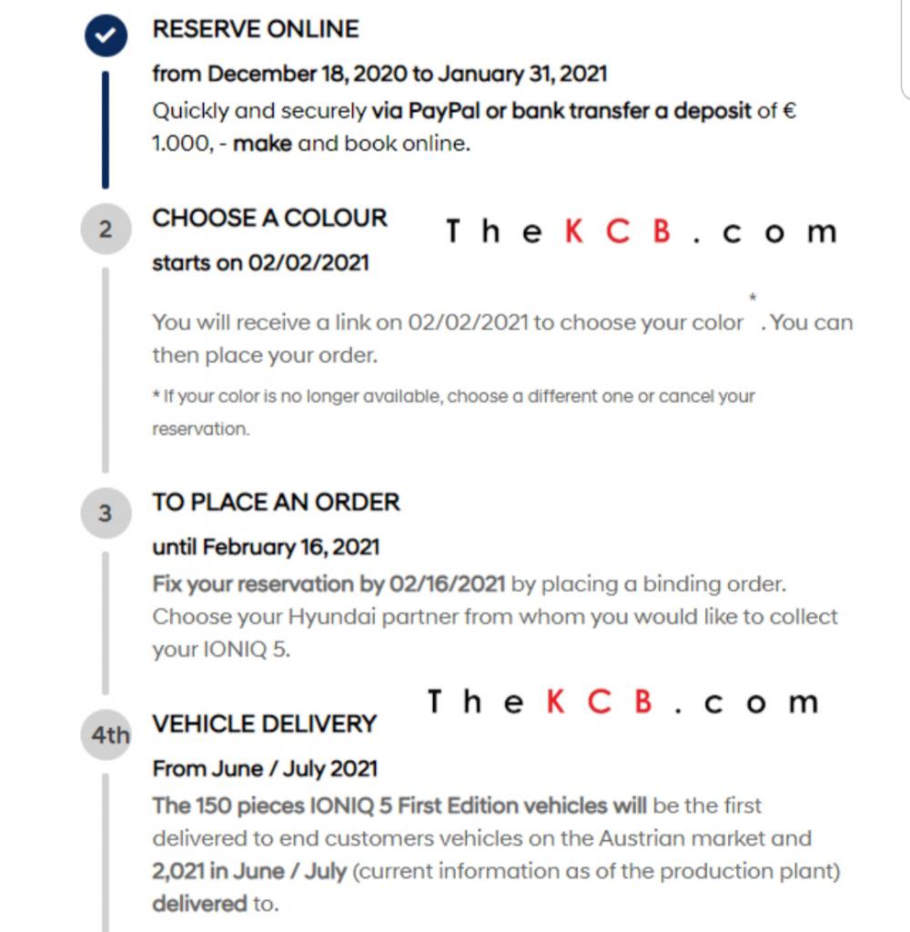Screen dimensions: 910x932
Task: Click the CHOOSE A COLOUR heading
Action: (270, 218)
